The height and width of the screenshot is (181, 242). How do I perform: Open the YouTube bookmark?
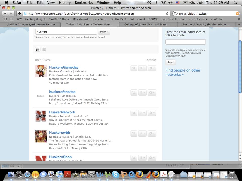217,19
